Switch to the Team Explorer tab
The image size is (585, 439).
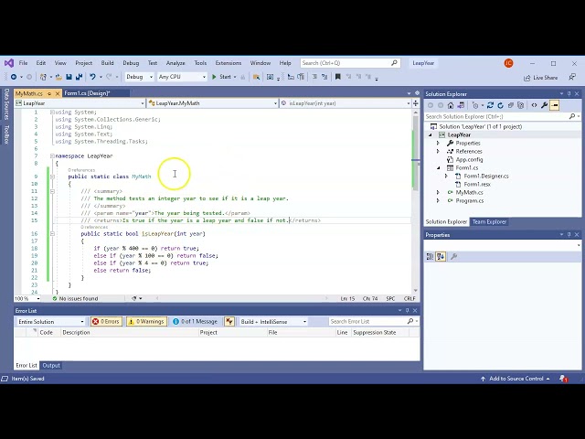pyautogui.click(x=489, y=221)
